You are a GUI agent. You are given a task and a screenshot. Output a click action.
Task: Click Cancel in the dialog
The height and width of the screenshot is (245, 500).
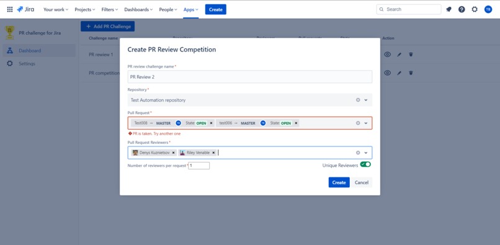pyautogui.click(x=362, y=182)
